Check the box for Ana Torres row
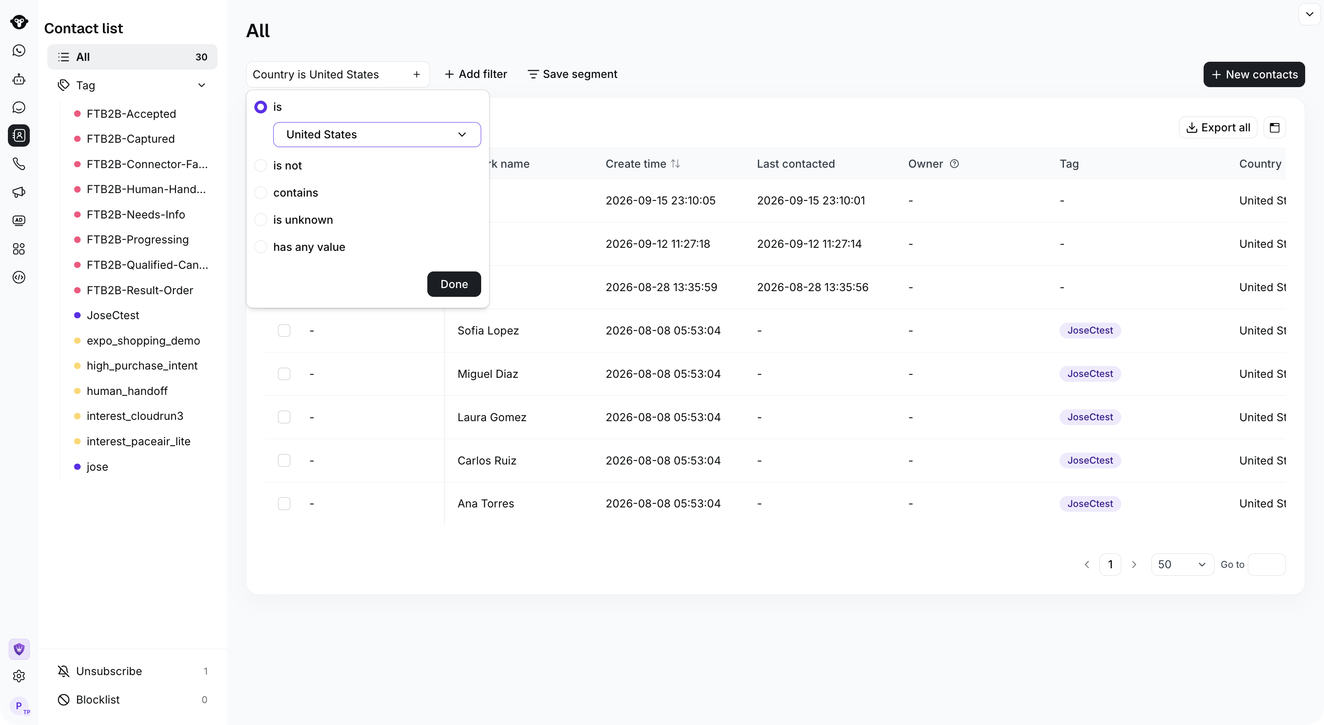 pos(284,503)
